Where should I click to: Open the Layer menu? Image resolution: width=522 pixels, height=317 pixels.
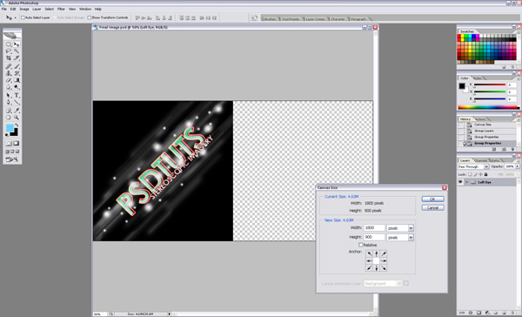point(37,9)
